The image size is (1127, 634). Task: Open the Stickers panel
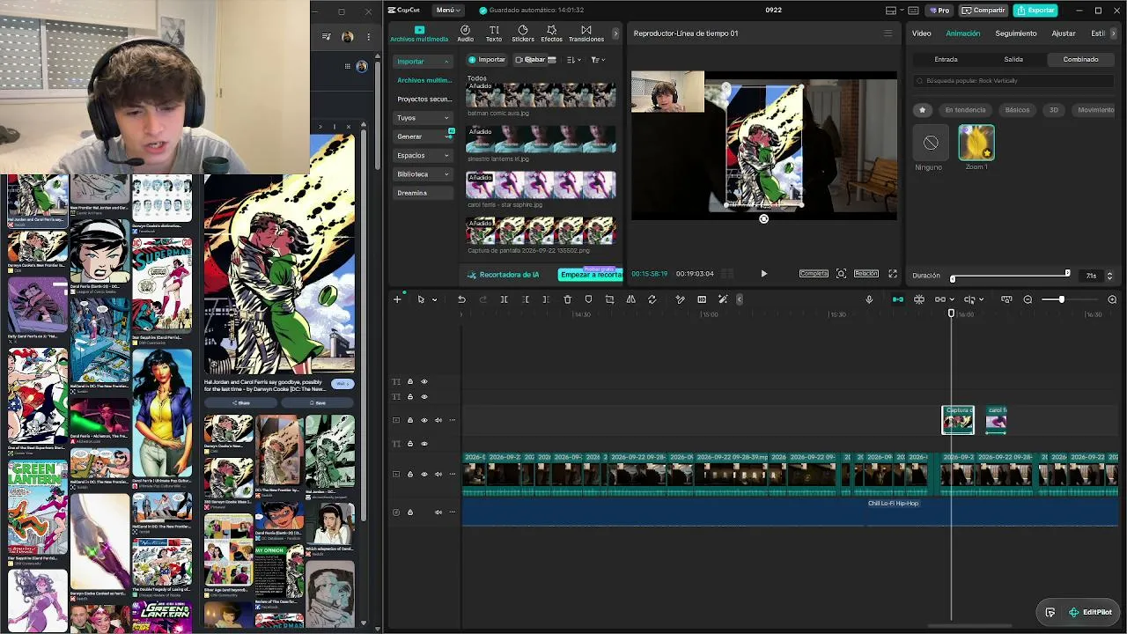(x=522, y=33)
